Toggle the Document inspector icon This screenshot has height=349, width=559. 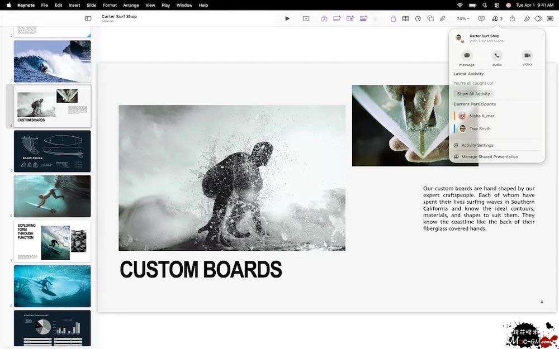pos(550,18)
